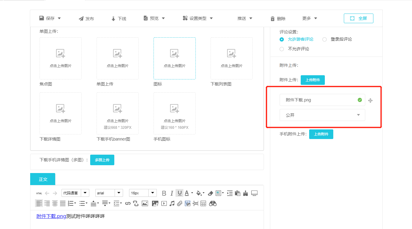
Task: Choose 不允许评论 radio option
Action: click(282, 49)
